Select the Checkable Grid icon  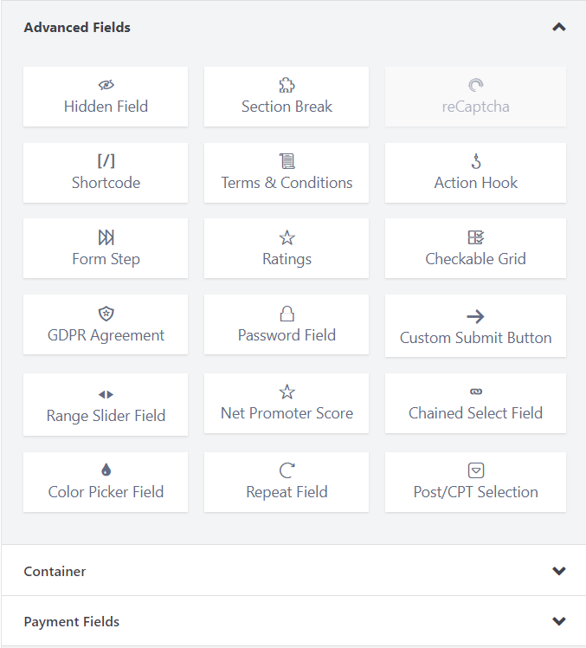click(475, 237)
